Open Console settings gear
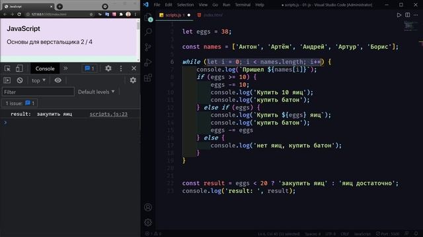 pyautogui.click(x=133, y=80)
